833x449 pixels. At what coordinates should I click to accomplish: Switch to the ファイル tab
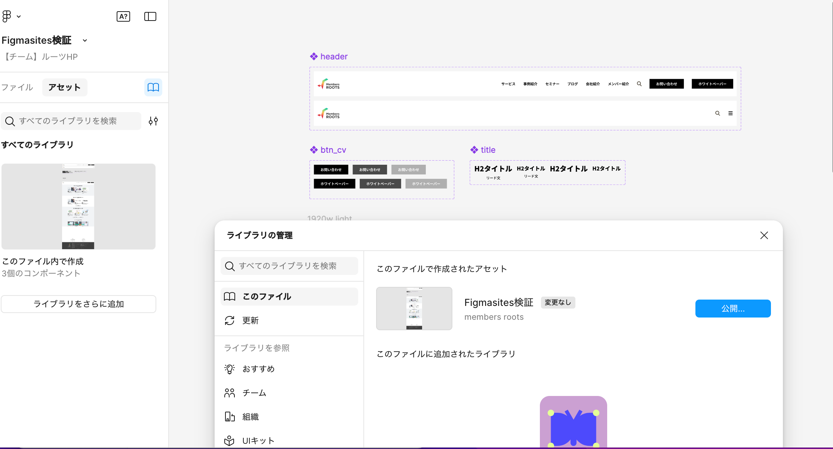pyautogui.click(x=17, y=87)
